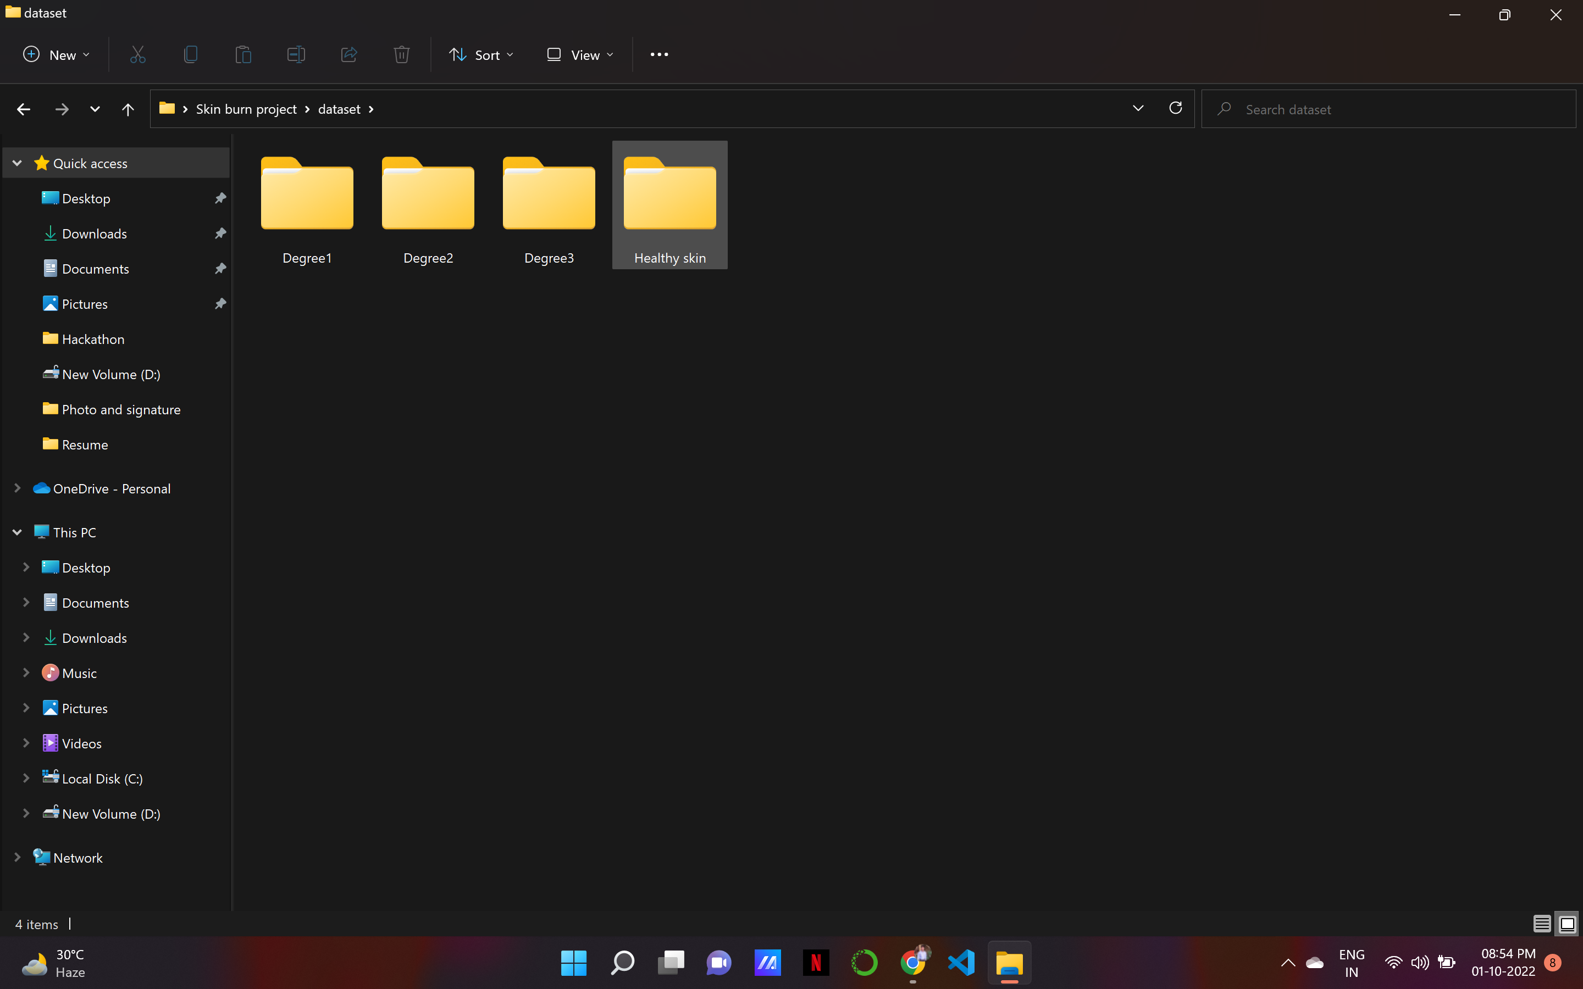Collapse the This PC tree node
The height and width of the screenshot is (989, 1583).
[x=18, y=532]
